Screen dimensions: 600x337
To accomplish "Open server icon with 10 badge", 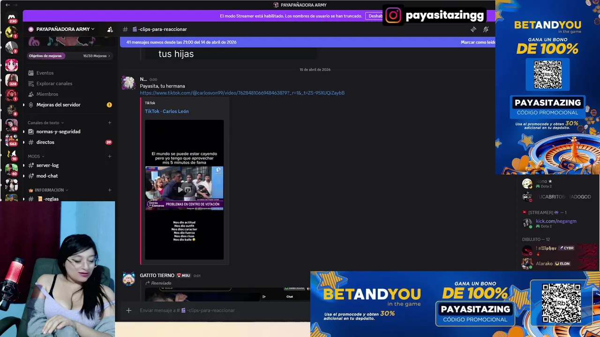I will click(12, 154).
